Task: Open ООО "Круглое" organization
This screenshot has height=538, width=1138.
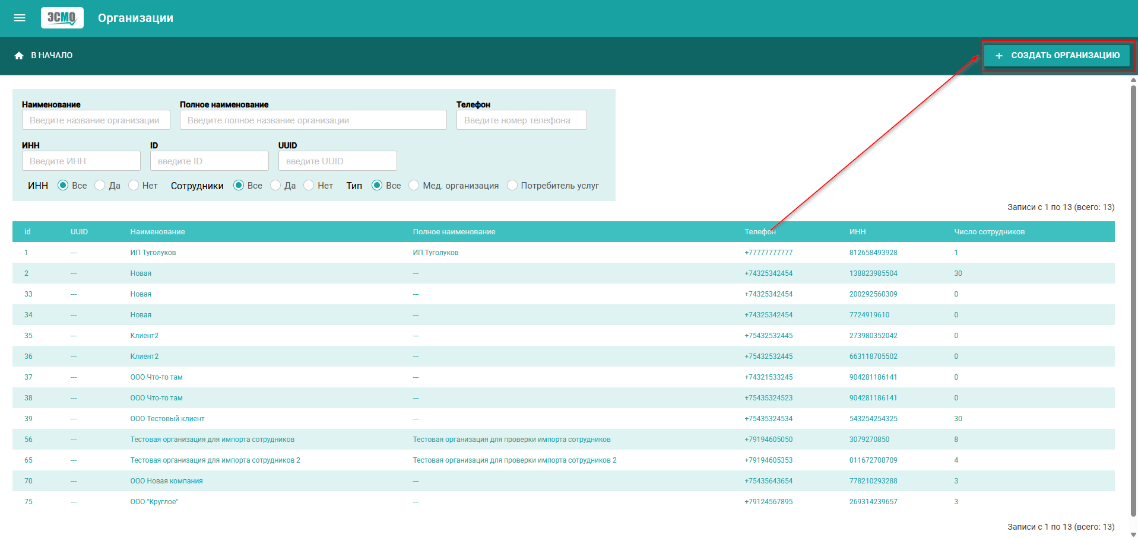Action: point(154,501)
